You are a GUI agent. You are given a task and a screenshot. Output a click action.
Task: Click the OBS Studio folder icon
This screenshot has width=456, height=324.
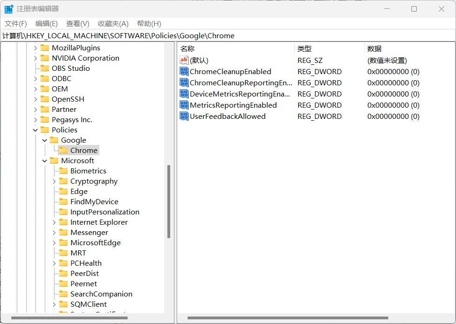pos(45,68)
